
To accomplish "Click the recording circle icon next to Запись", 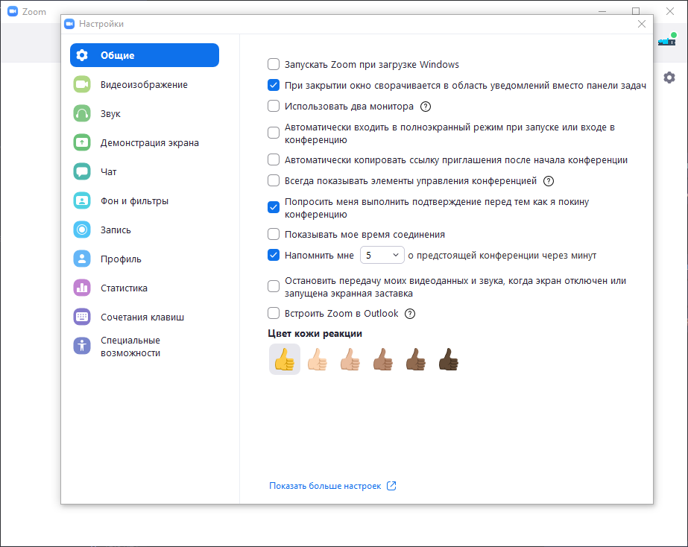I will pos(82,230).
